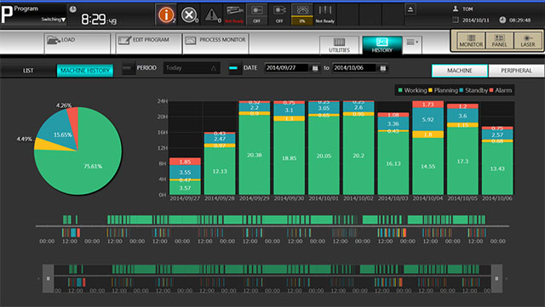Click the yellow Planning legend swatch
Viewport: 545px width, 307px height.
click(430, 90)
